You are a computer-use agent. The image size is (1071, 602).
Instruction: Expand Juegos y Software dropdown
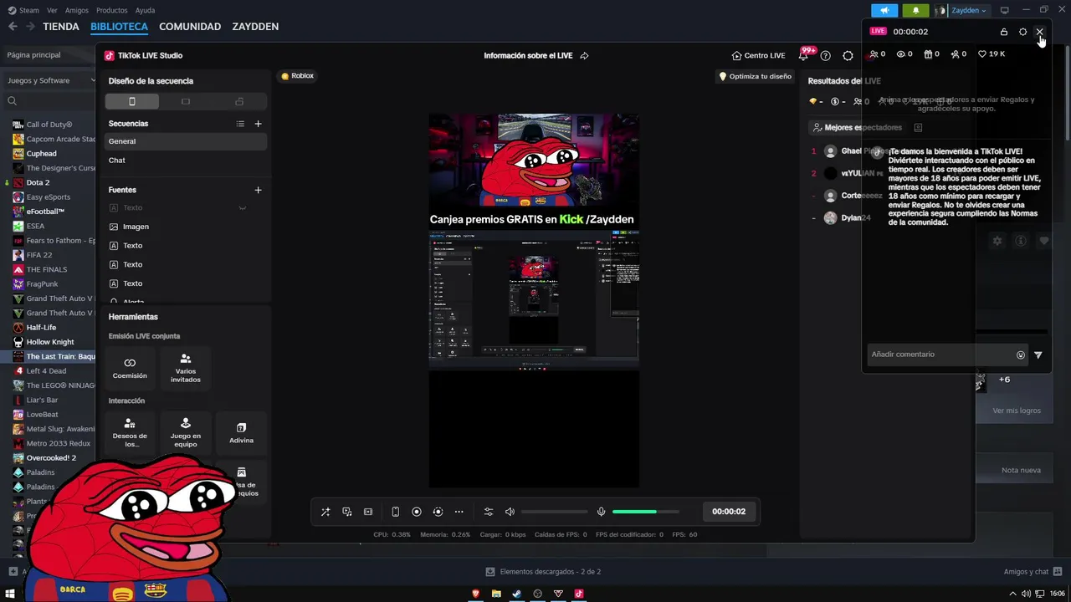click(x=51, y=81)
